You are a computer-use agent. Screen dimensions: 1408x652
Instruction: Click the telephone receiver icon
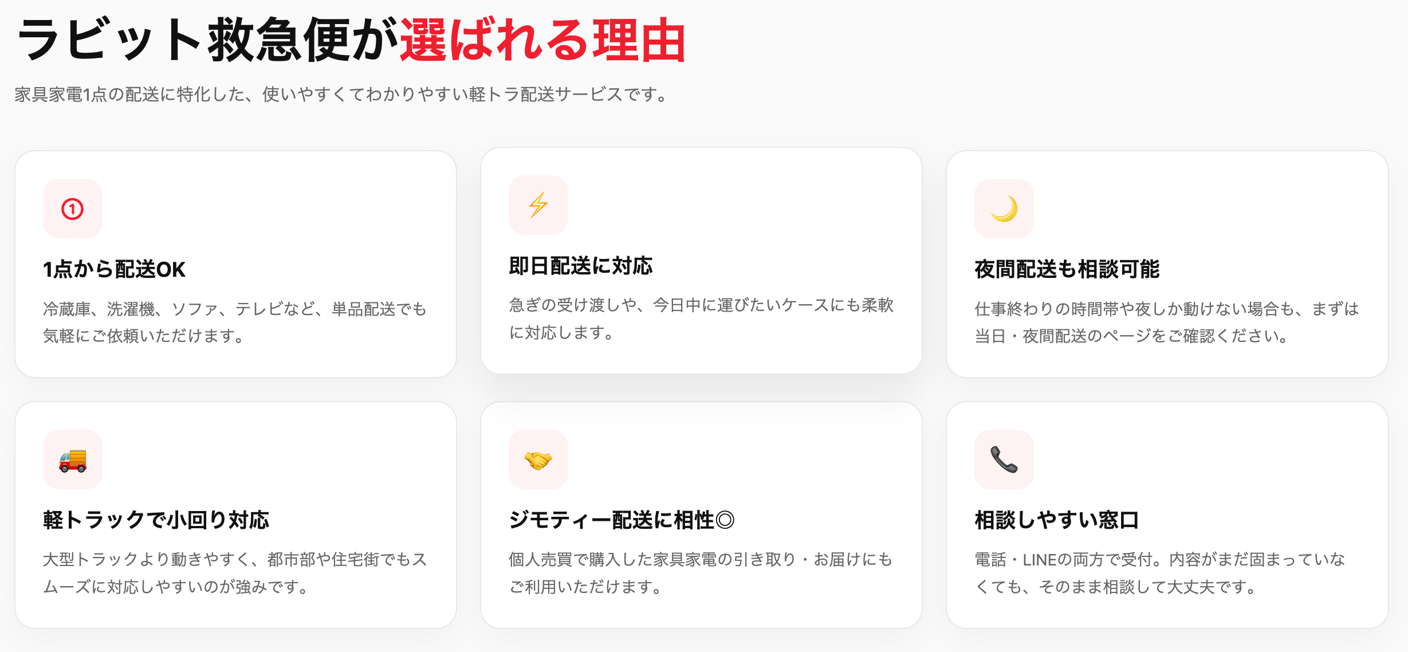pos(1004,459)
